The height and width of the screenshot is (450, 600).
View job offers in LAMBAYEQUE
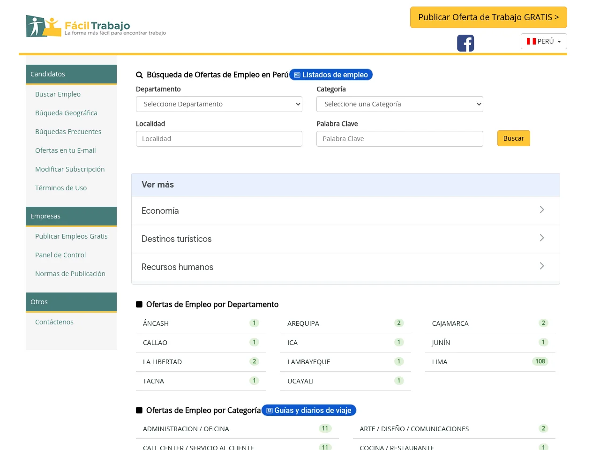pyautogui.click(x=345, y=362)
